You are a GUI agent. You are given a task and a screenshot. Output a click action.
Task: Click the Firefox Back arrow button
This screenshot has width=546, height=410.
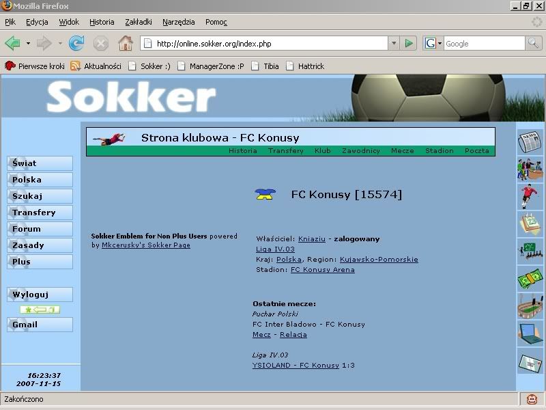(x=12, y=44)
